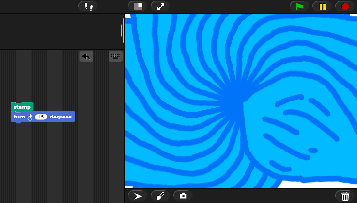Screen dimensions: 357x203
Task: Click the clockwise arrow in turn block
Action: pos(30,117)
